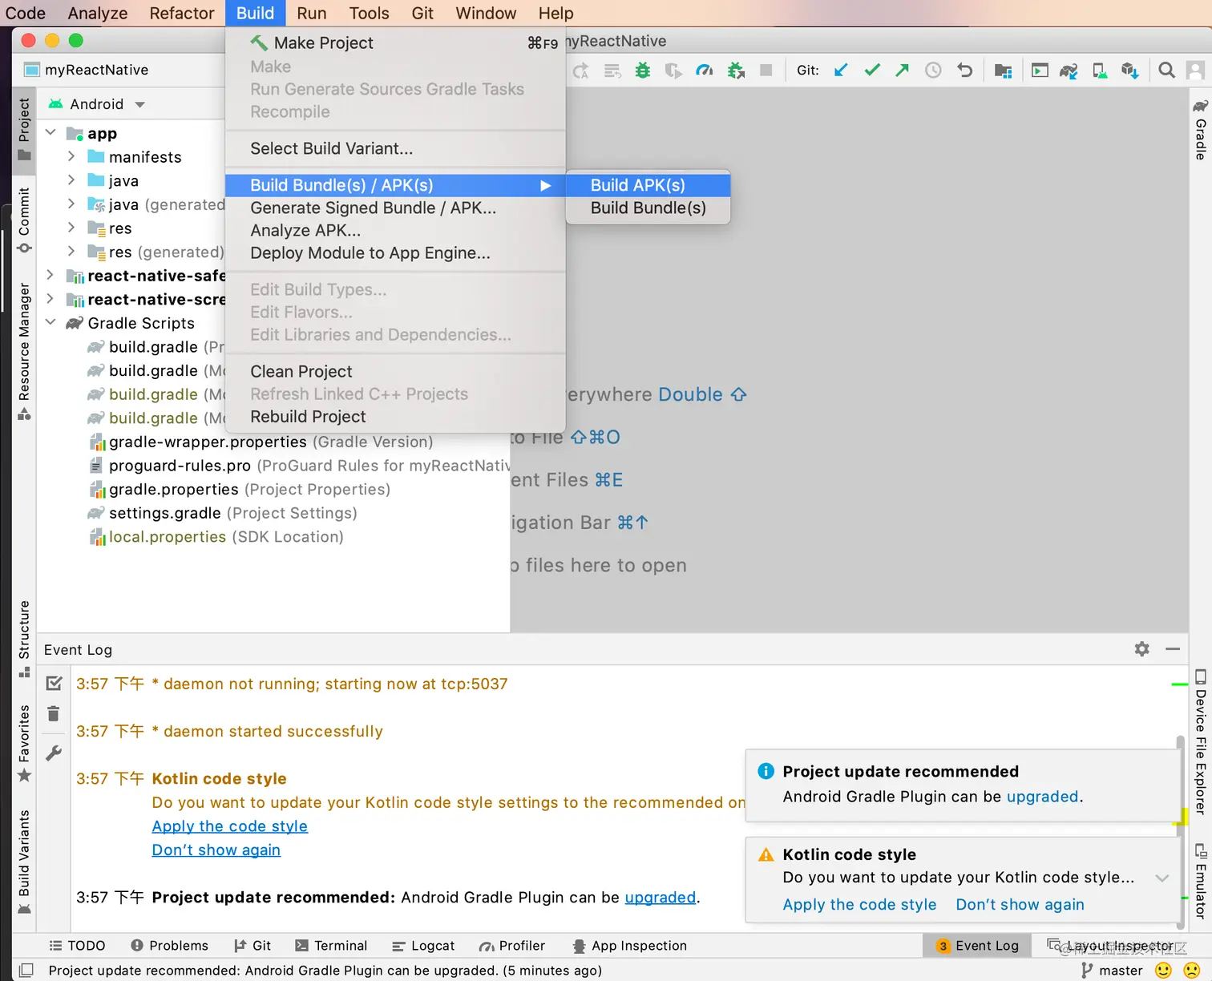Open the Android project view dropdown

pyautogui.click(x=97, y=104)
